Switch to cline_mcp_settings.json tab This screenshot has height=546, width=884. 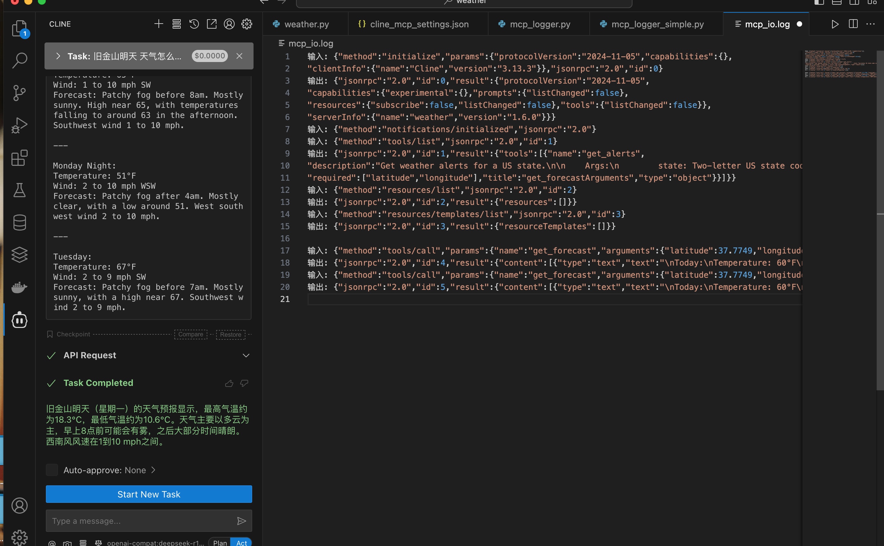[418, 24]
